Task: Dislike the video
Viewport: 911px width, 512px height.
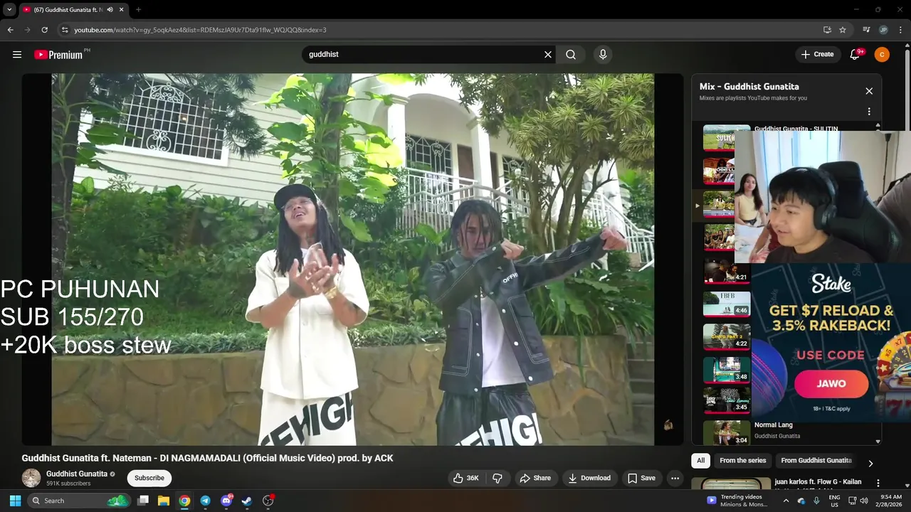Action: [x=498, y=478]
